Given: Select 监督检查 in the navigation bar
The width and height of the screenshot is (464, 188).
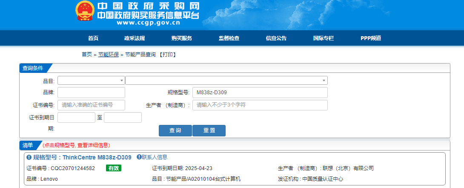Looking at the screenshot, I should pos(229,38).
